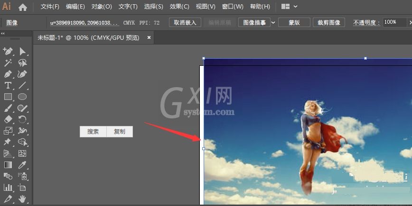The height and width of the screenshot is (206, 412).
Task: Click the 取消嵌入 button
Action: 185,23
